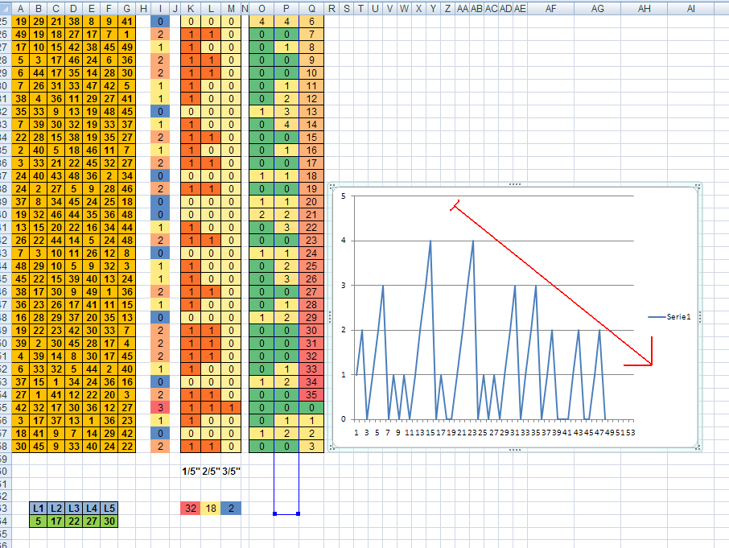Image resolution: width=729 pixels, height=548 pixels.
Task: Click the red arrow shape on chart
Action: 554,284
